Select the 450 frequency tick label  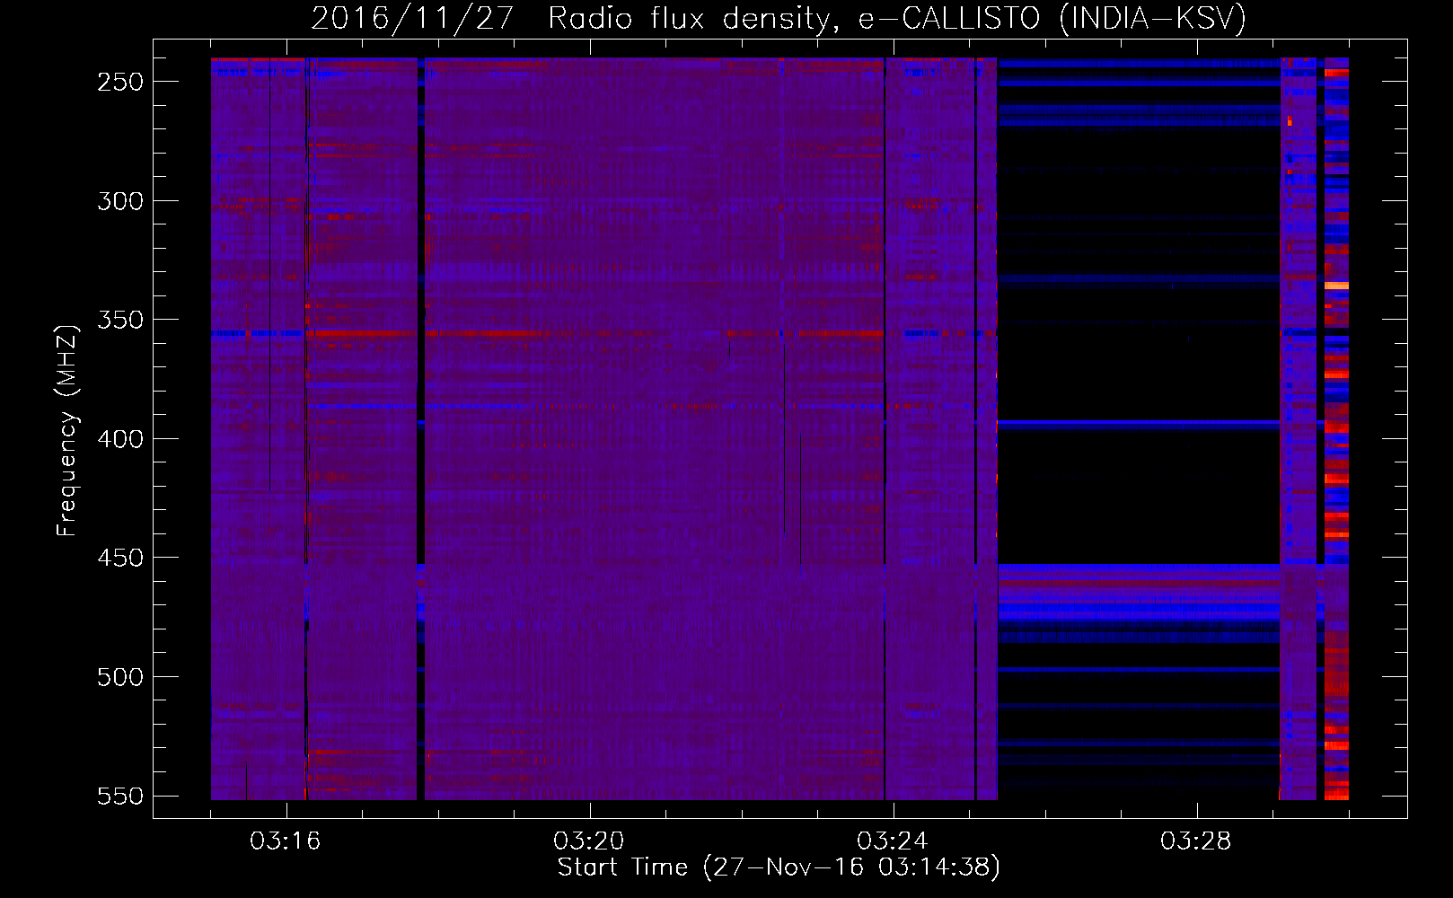tap(120, 558)
